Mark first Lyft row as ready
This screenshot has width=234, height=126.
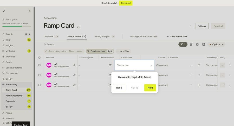pos(222,65)
